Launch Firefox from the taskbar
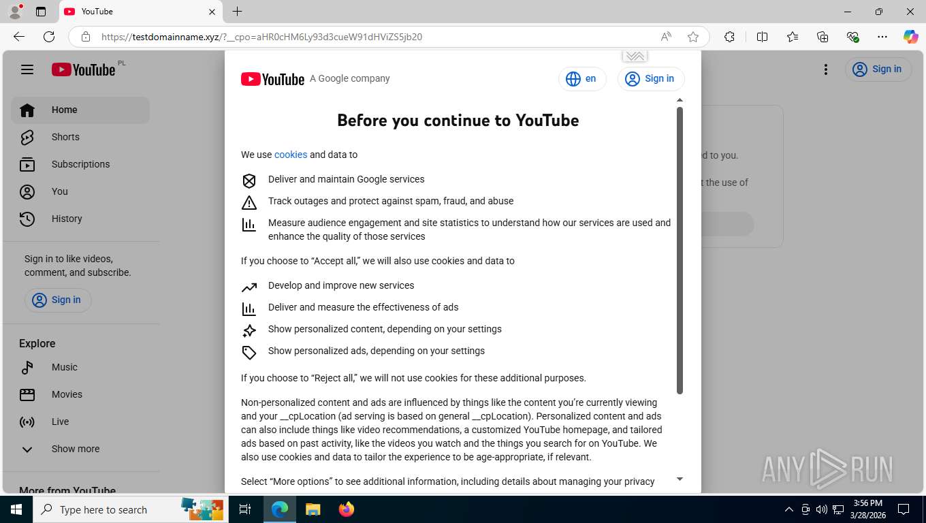Image resolution: width=926 pixels, height=523 pixels. tap(347, 509)
